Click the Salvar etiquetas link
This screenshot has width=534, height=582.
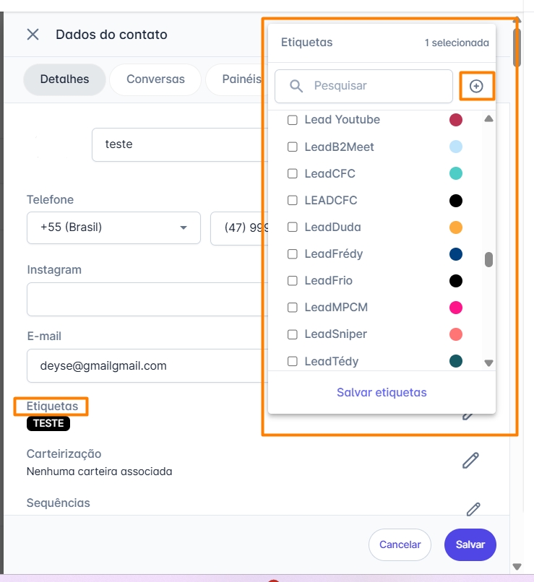tap(382, 393)
